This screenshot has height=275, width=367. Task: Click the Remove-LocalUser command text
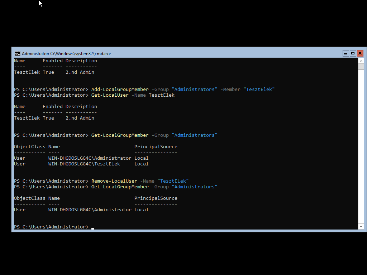114,181
